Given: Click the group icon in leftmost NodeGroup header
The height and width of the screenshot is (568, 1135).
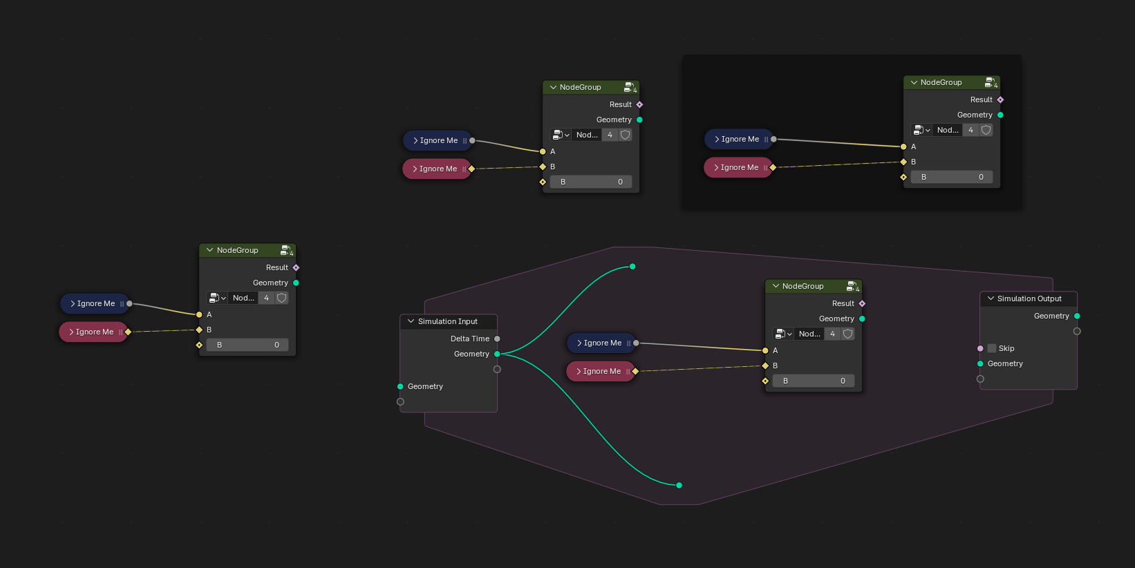Looking at the screenshot, I should point(285,250).
